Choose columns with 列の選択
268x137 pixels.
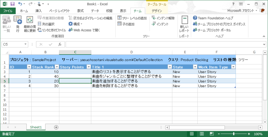(x=46, y=24)
